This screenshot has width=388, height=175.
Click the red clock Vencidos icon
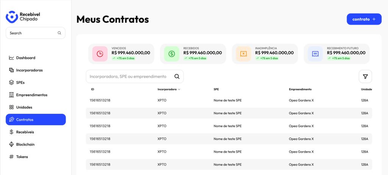point(100,54)
